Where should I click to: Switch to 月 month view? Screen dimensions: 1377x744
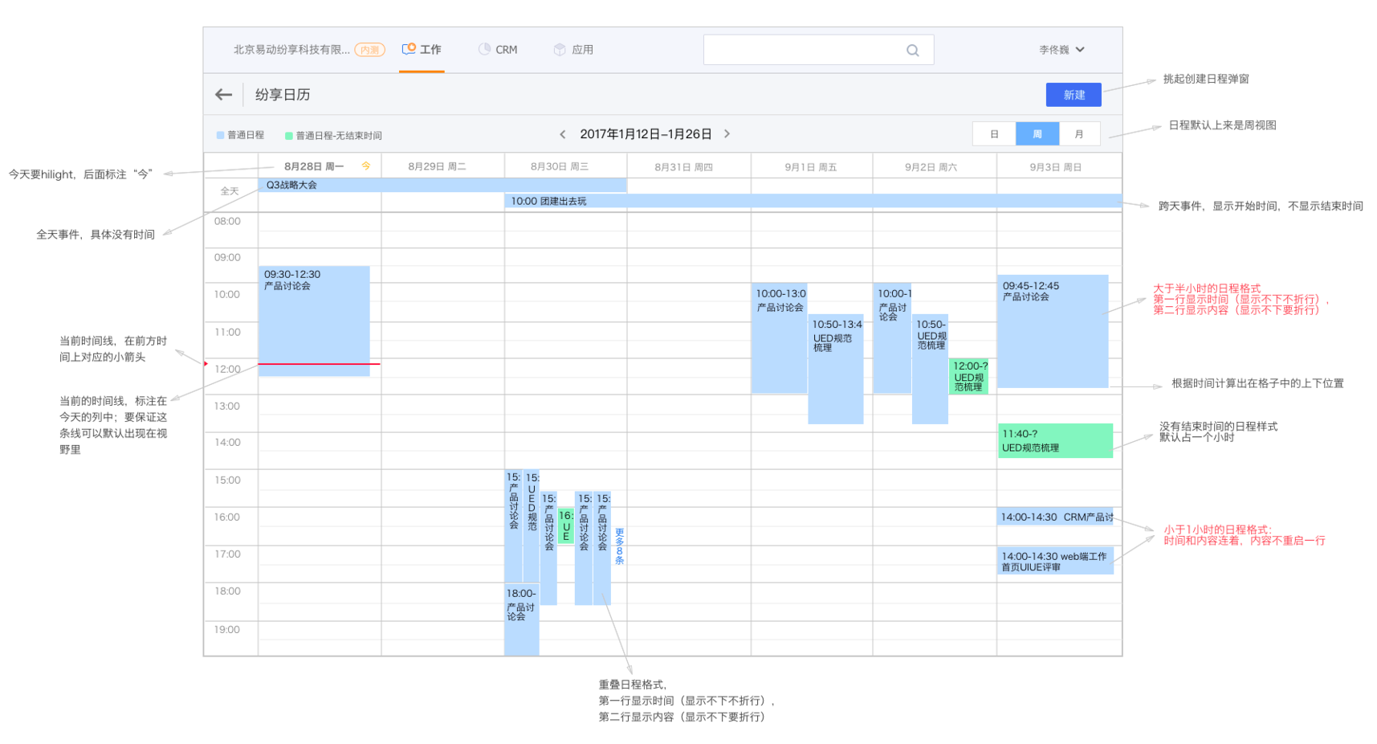[1079, 134]
